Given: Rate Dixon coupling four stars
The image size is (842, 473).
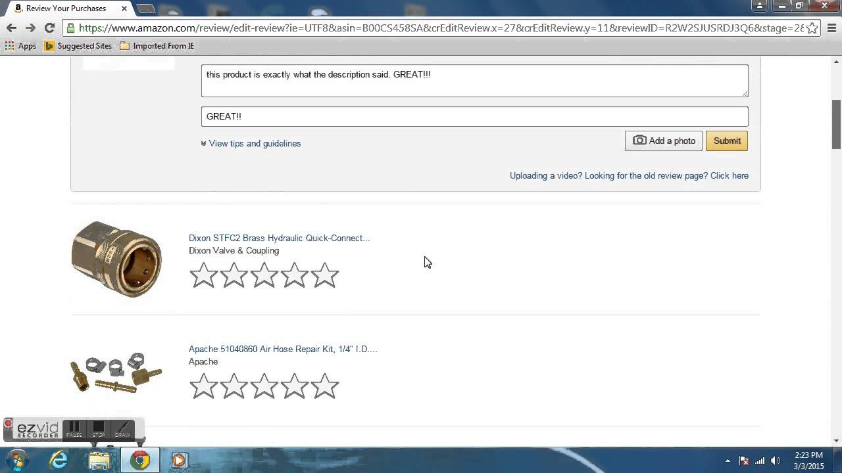Looking at the screenshot, I should coord(294,275).
